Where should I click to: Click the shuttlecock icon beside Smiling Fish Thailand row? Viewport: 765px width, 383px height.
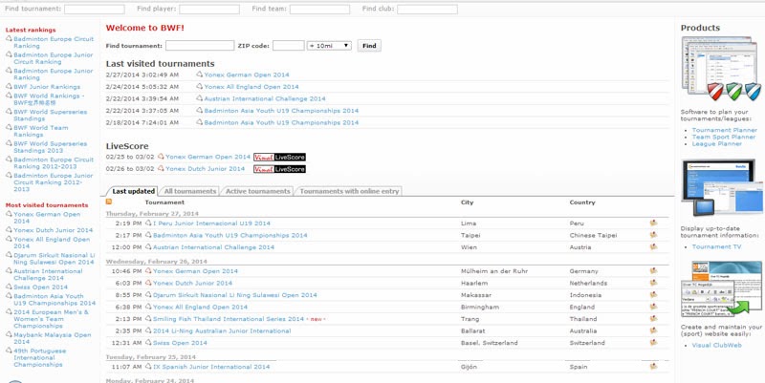point(148,319)
